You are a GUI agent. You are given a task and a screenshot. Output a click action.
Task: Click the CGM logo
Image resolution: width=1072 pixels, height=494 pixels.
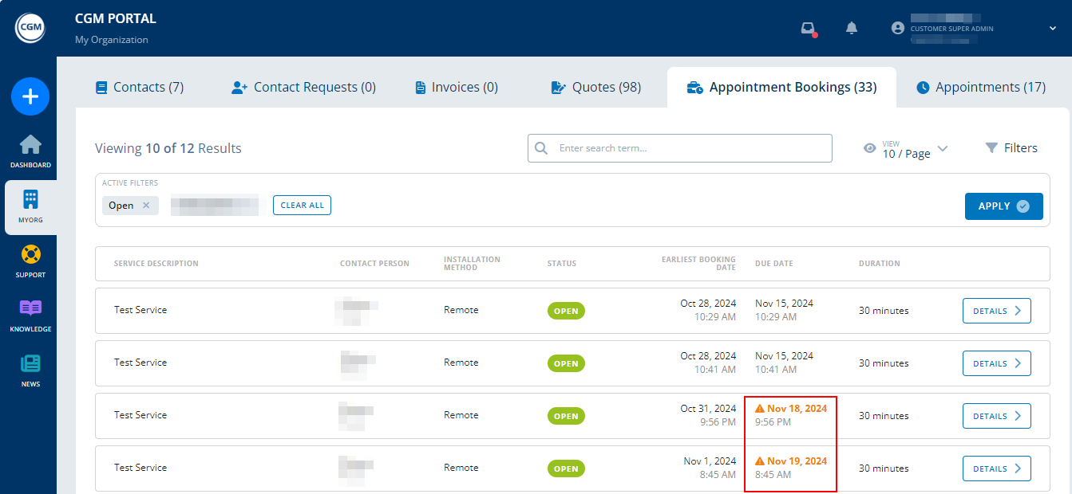click(30, 27)
